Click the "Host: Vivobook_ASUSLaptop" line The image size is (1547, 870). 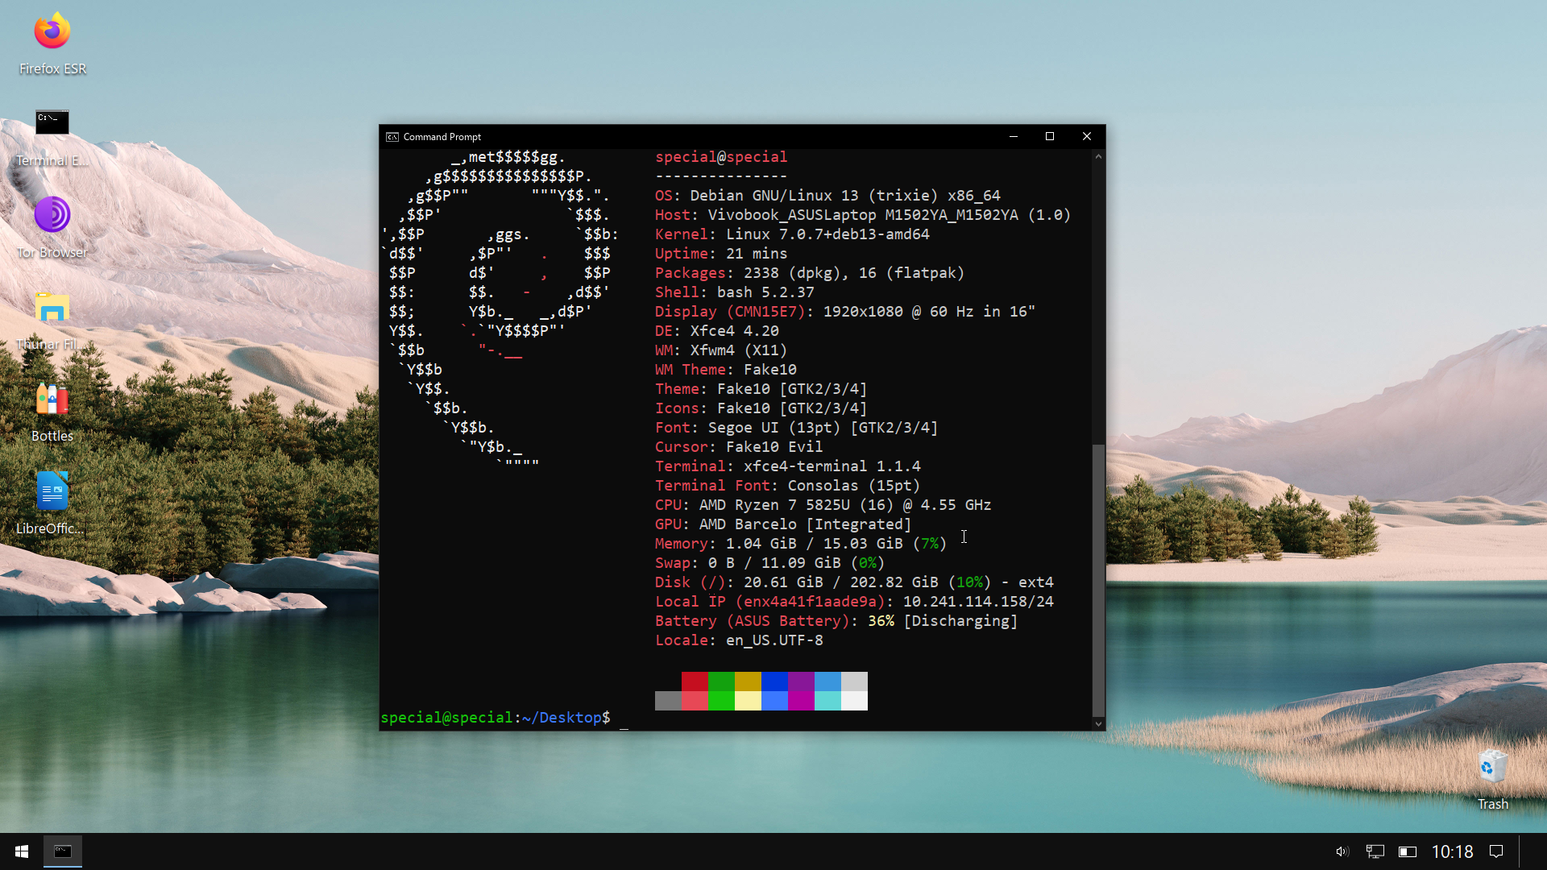coord(863,215)
